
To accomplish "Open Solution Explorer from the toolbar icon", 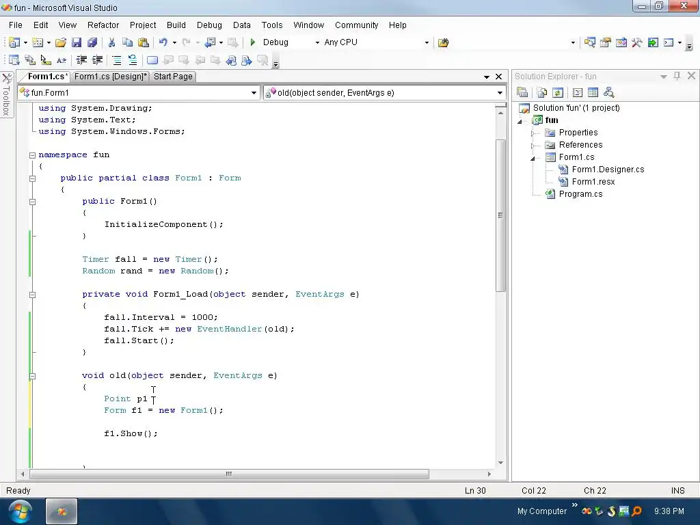I will (x=590, y=42).
